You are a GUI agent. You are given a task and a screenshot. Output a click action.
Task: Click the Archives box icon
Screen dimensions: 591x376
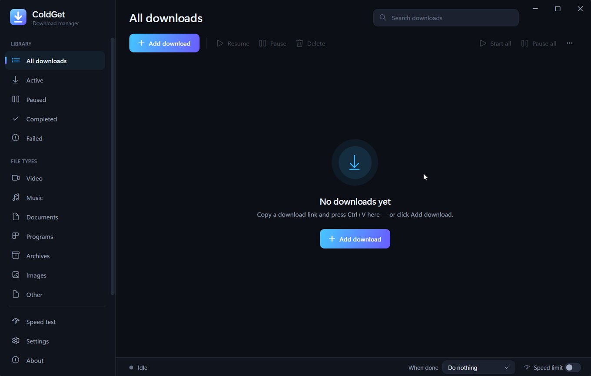pyautogui.click(x=16, y=255)
